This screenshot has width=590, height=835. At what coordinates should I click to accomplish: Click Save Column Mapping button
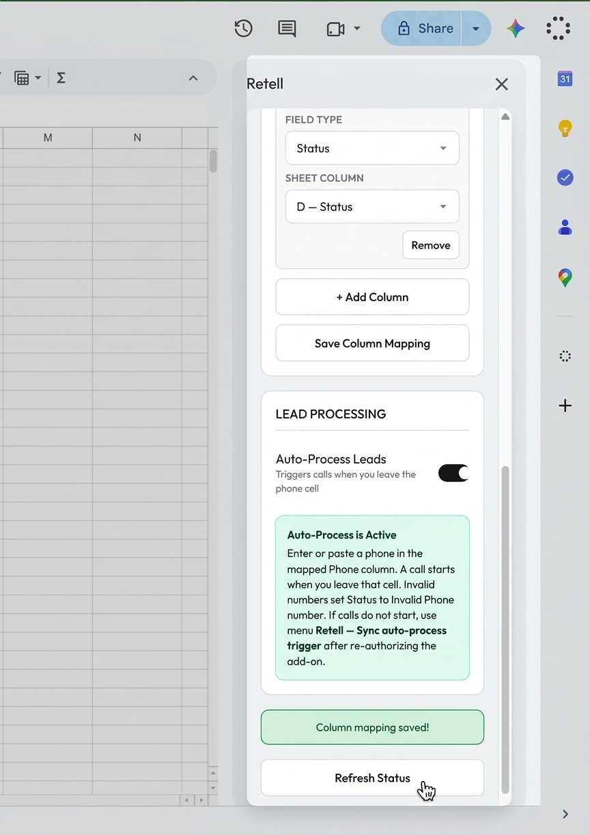click(372, 343)
